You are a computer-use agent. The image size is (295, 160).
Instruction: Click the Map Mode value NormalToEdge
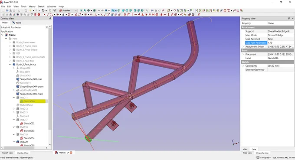[x=280, y=35]
